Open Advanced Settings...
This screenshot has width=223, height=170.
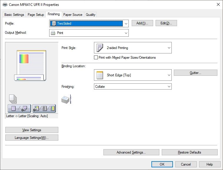tap(131, 152)
